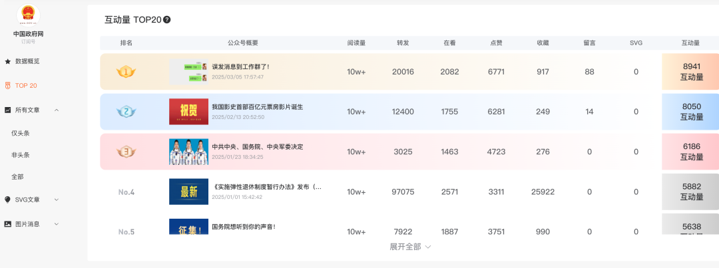The height and width of the screenshot is (268, 719).
Task: Click the bronze rank 3 medal badge
Action: [x=126, y=152]
